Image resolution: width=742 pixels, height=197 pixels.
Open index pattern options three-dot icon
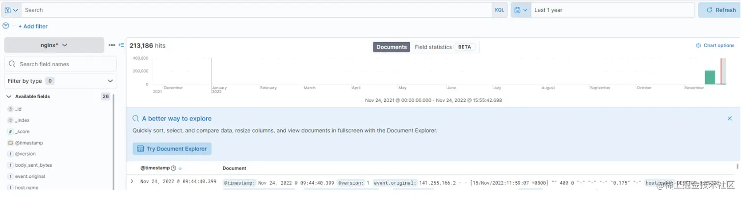pyautogui.click(x=112, y=45)
